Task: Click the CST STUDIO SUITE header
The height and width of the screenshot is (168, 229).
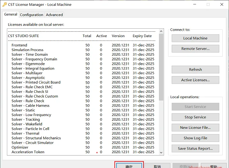Action: point(23,36)
